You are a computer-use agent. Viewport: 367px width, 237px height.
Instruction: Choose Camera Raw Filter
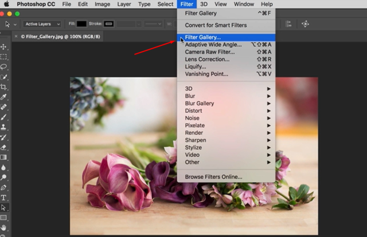226,52
